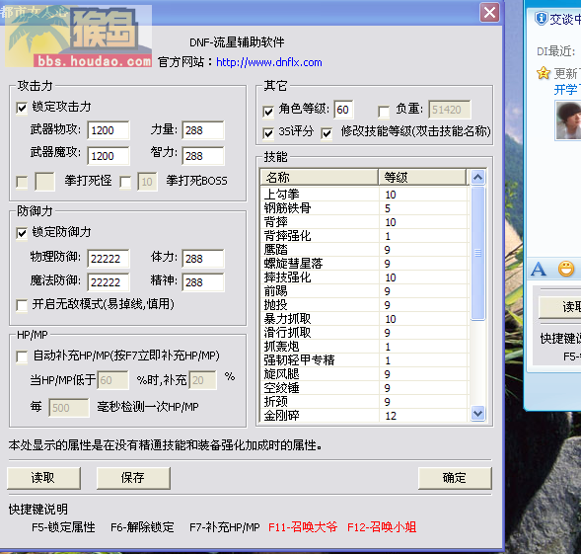Click the 物理防御 input field
The height and width of the screenshot is (554, 581).
point(109,259)
